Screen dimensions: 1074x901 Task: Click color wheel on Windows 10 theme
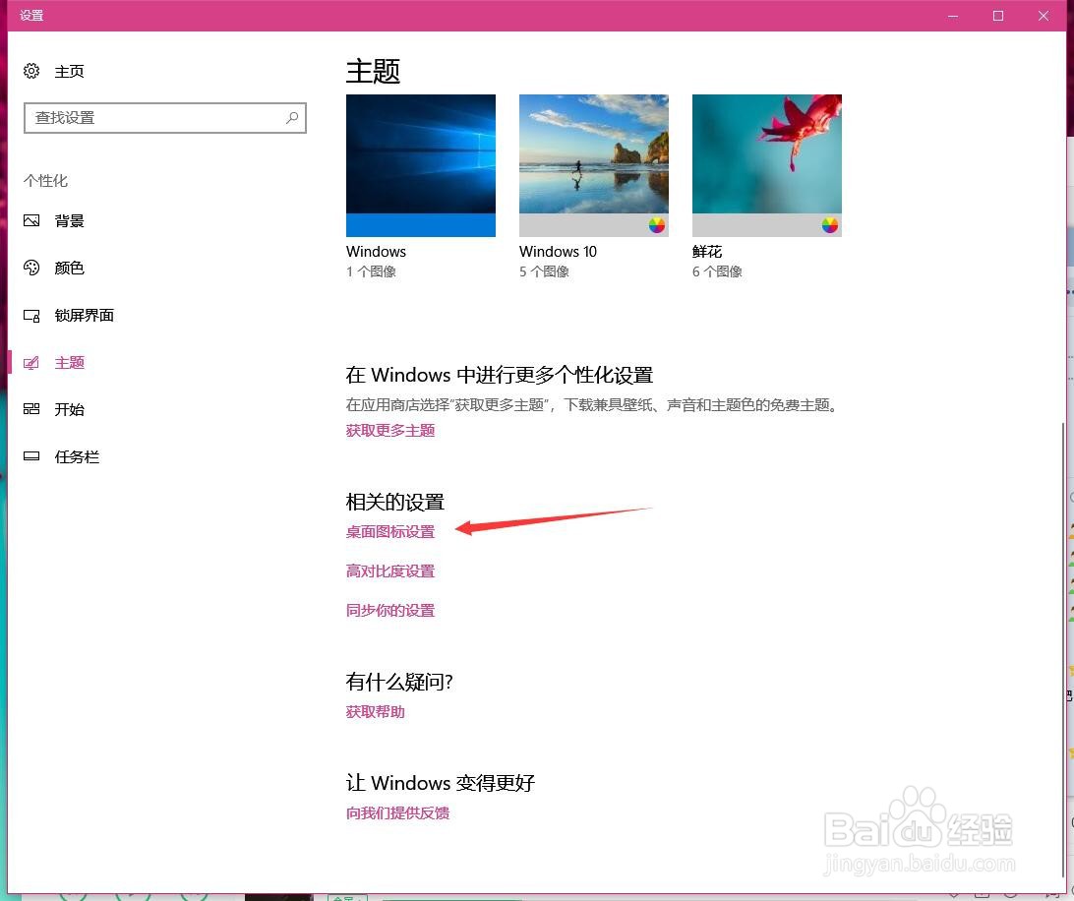pos(656,225)
